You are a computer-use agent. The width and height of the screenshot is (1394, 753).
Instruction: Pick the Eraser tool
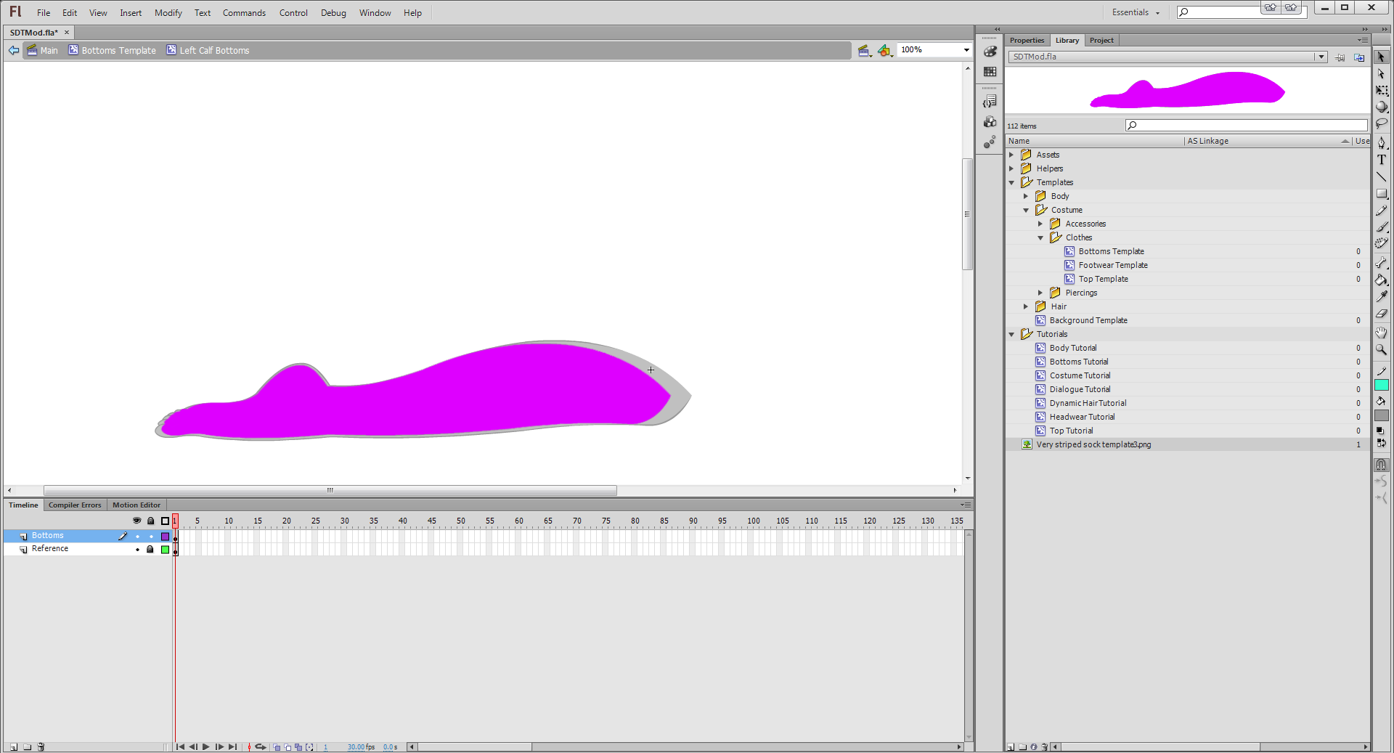(x=1381, y=314)
